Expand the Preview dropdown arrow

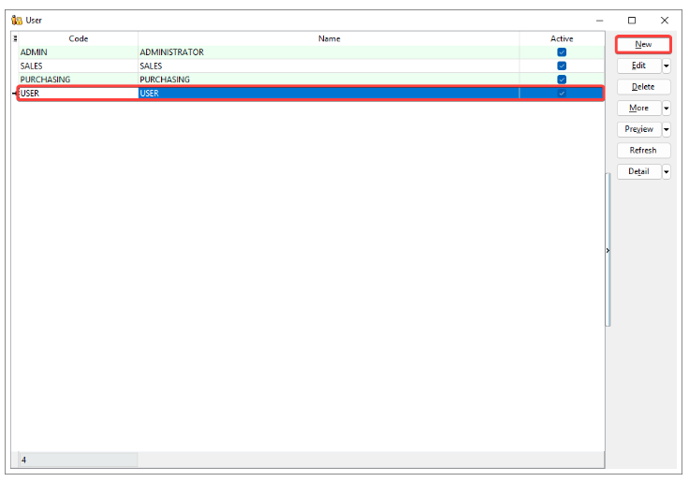pos(667,129)
